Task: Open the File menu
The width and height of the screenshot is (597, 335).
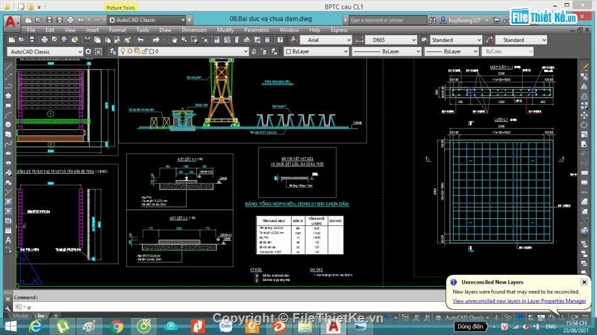Action: point(31,29)
